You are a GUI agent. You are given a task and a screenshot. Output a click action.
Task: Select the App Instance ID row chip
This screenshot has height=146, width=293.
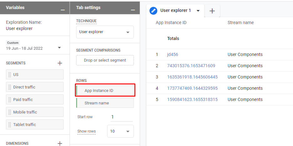(105, 90)
